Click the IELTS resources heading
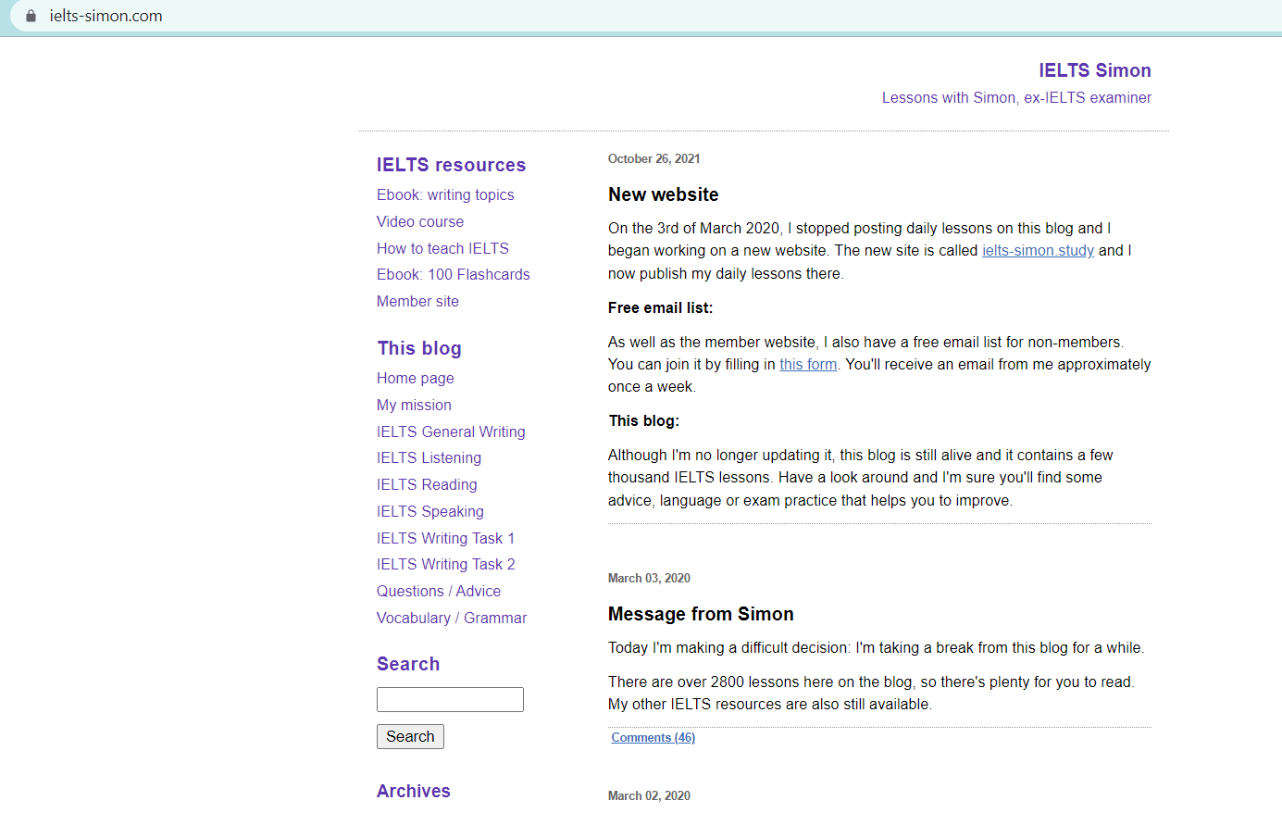1282x813 pixels. pyautogui.click(x=451, y=165)
